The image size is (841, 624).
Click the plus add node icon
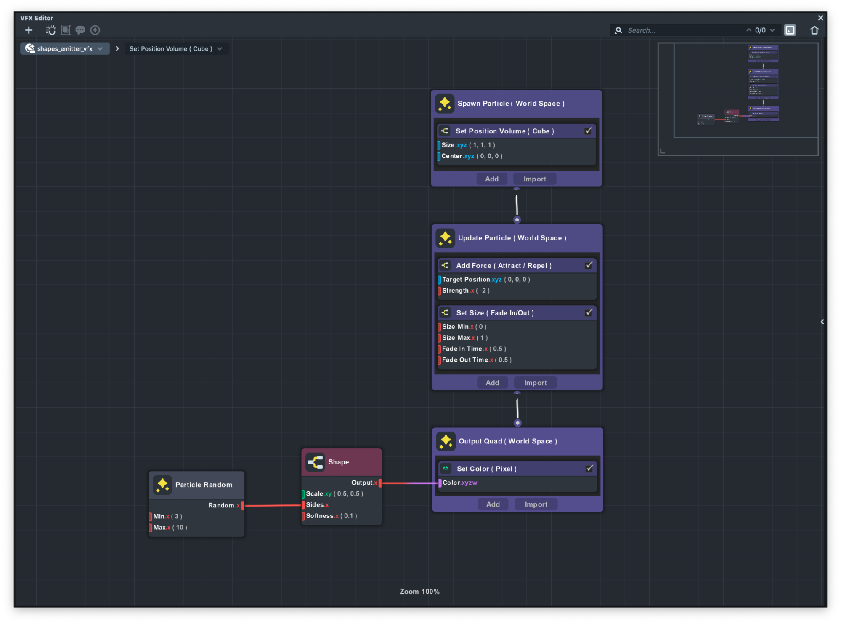pyautogui.click(x=29, y=30)
